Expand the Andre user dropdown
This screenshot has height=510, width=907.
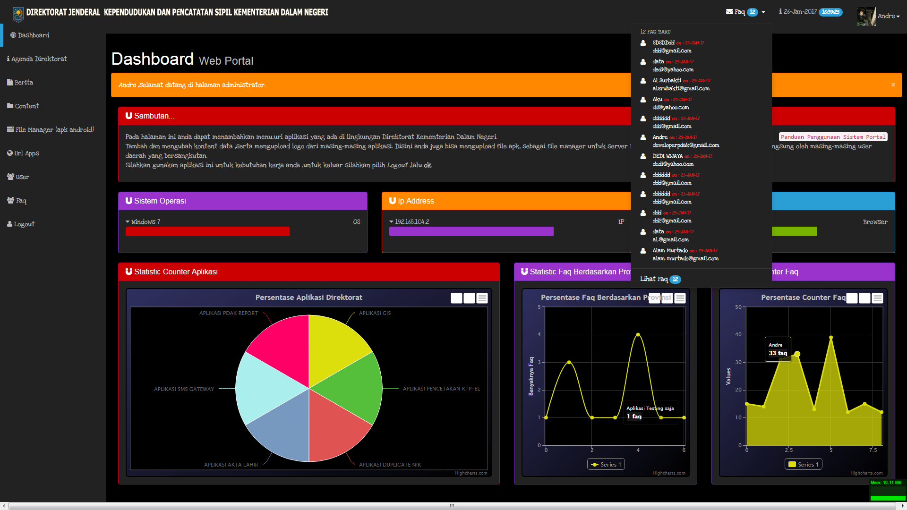(888, 16)
